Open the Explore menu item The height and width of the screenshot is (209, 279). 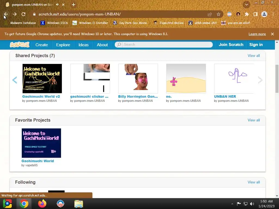(63, 45)
